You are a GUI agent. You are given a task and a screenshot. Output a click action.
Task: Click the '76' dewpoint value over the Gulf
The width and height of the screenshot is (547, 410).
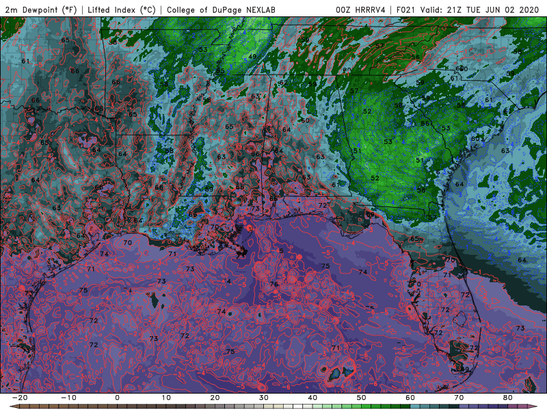pos(274,284)
